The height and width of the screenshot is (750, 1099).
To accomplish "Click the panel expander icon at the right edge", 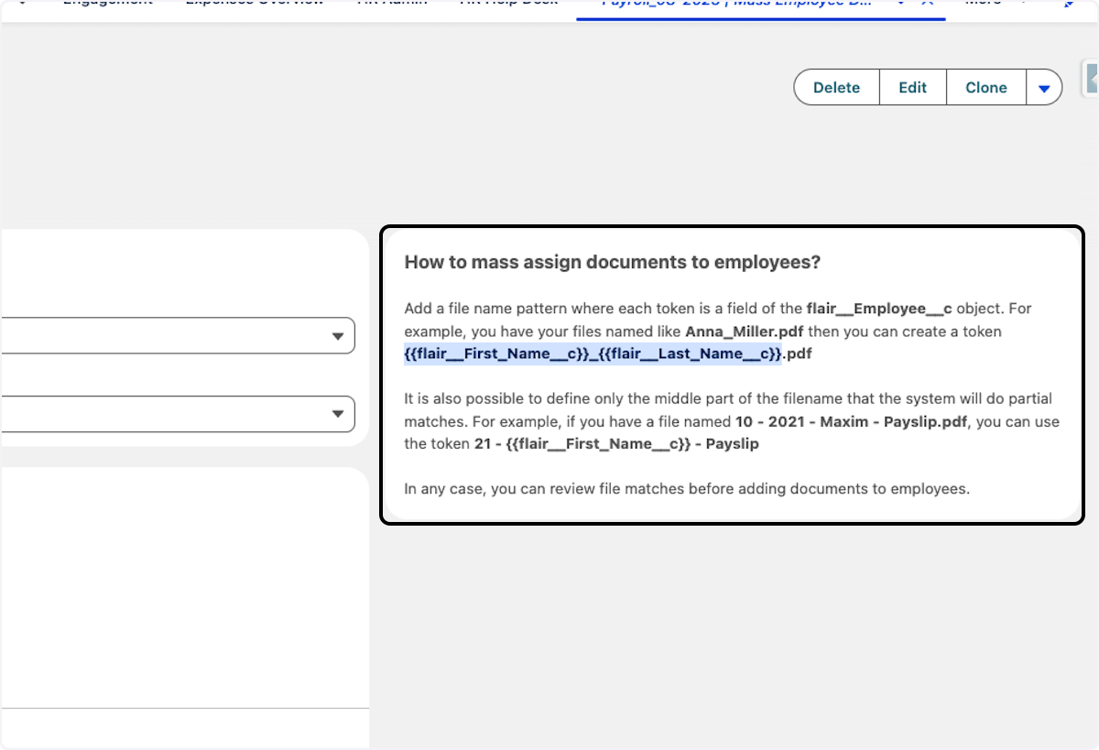I will [1090, 80].
